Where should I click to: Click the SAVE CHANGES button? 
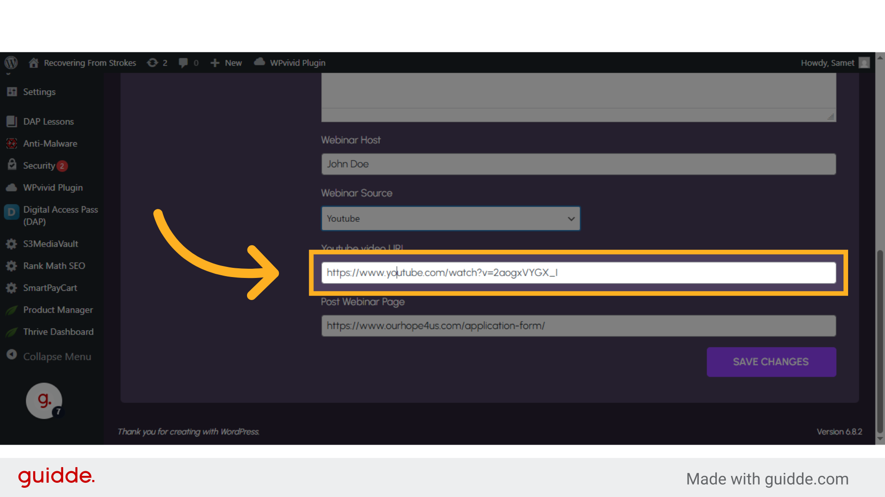coord(771,362)
